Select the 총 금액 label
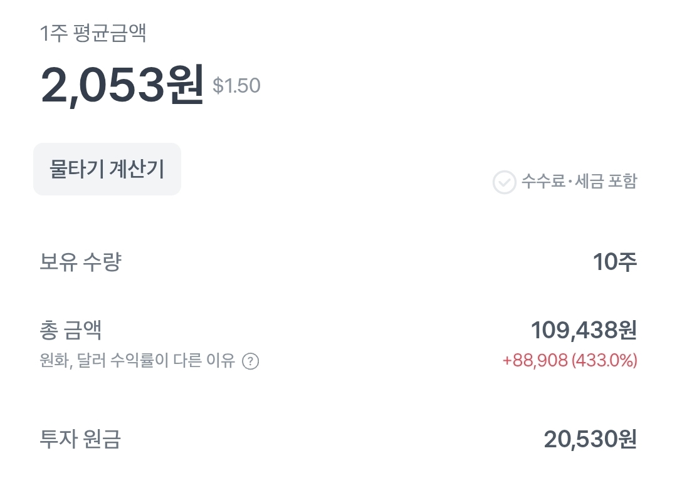 point(71,330)
